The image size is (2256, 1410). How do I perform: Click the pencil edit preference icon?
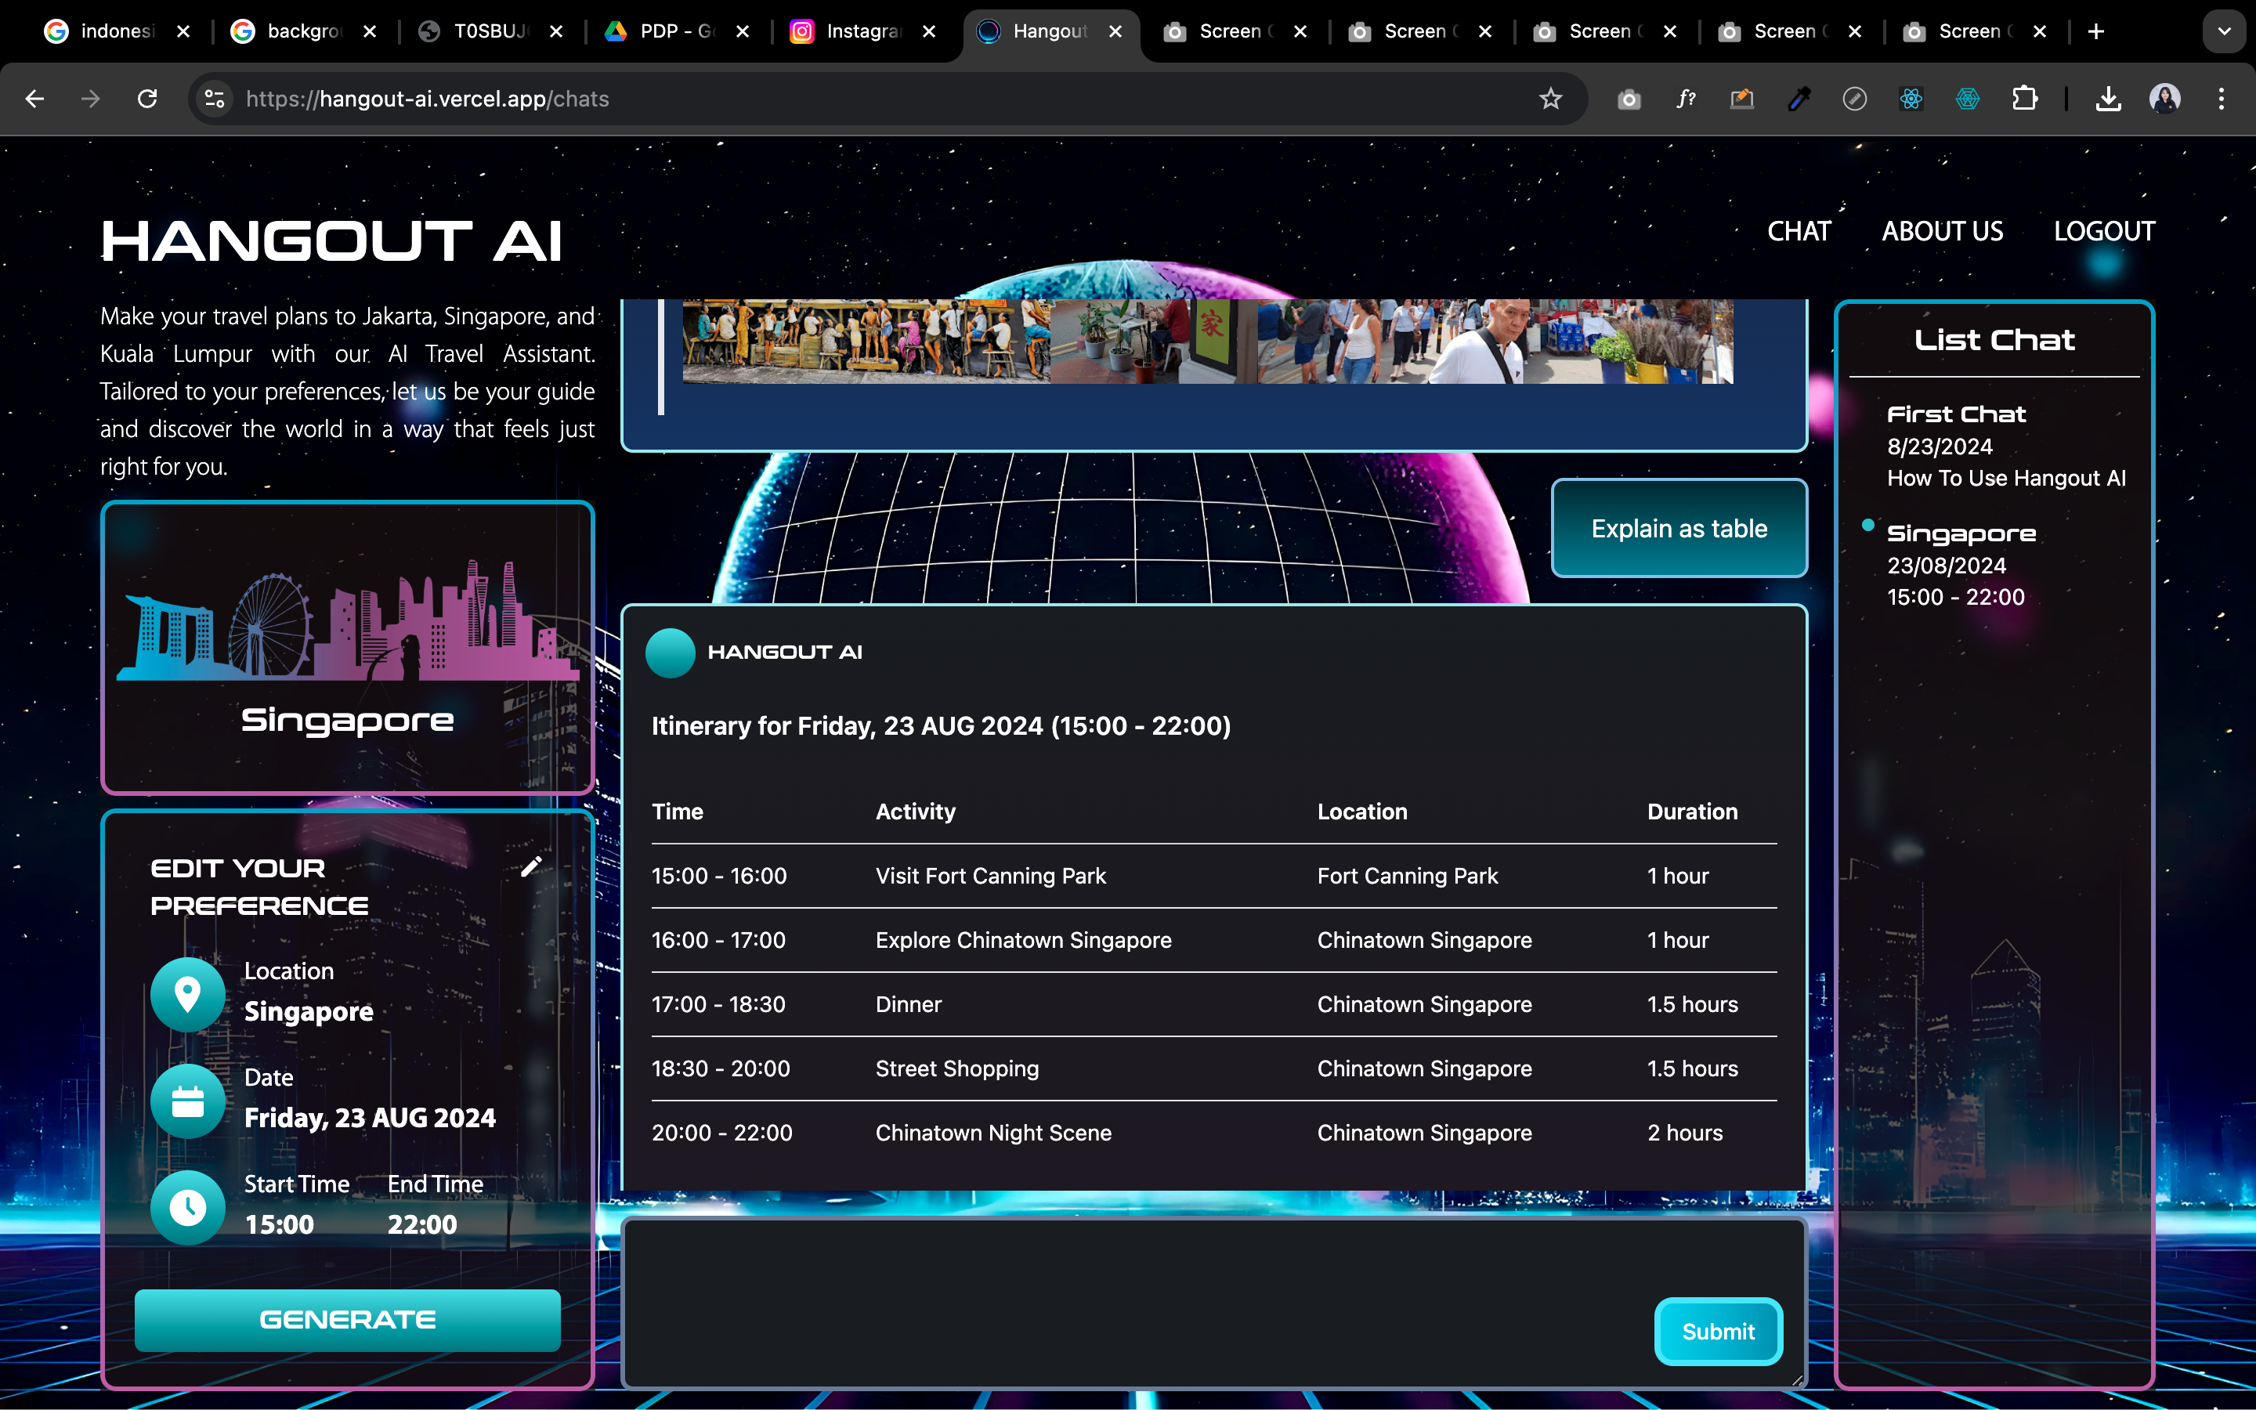(x=530, y=867)
